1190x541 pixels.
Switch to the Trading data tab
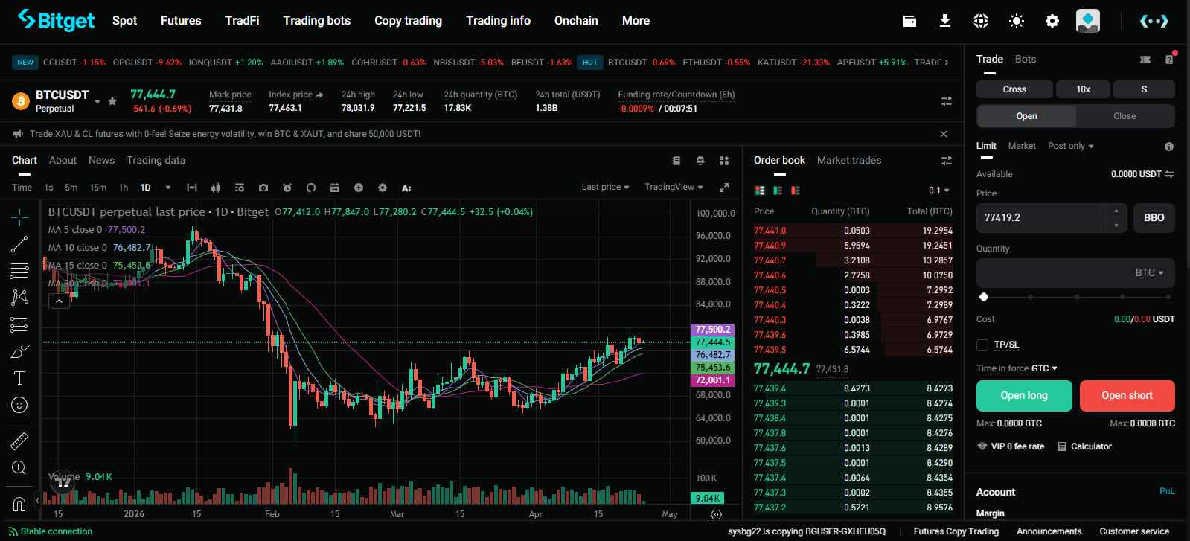coord(156,160)
